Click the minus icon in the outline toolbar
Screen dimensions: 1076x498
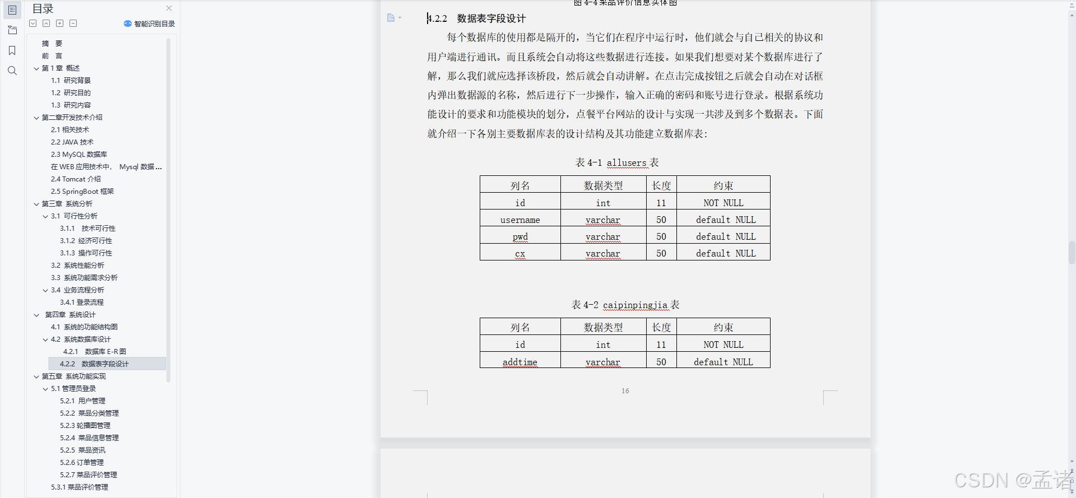click(73, 24)
